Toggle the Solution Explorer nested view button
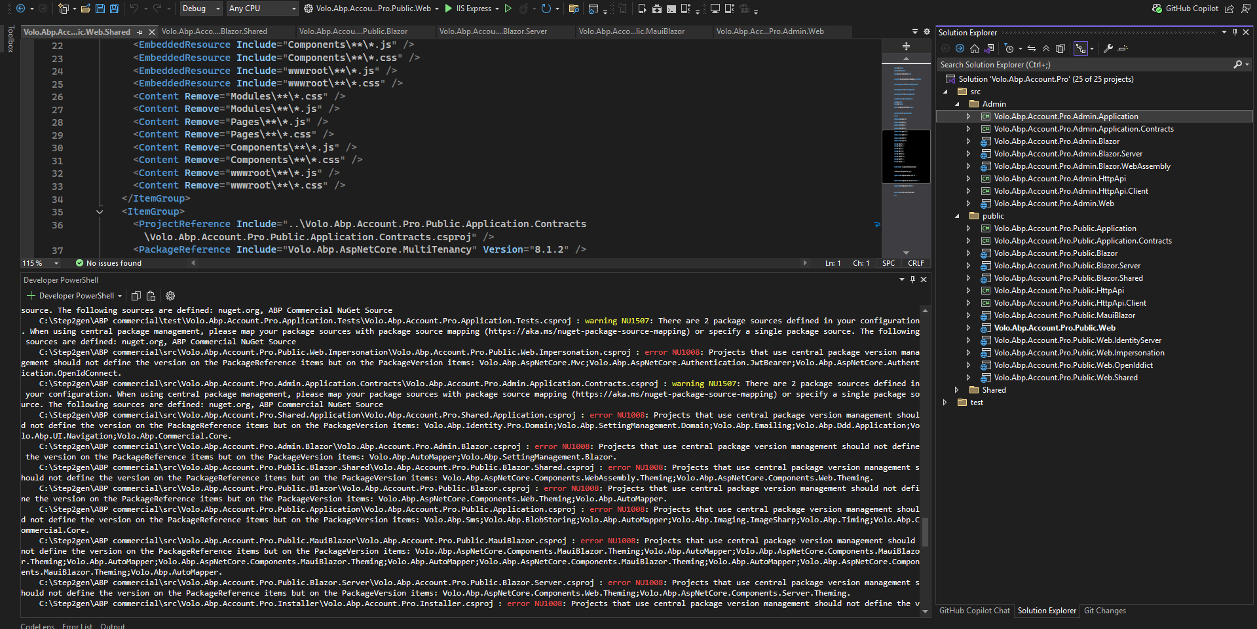This screenshot has width=1257, height=629. coord(1080,48)
